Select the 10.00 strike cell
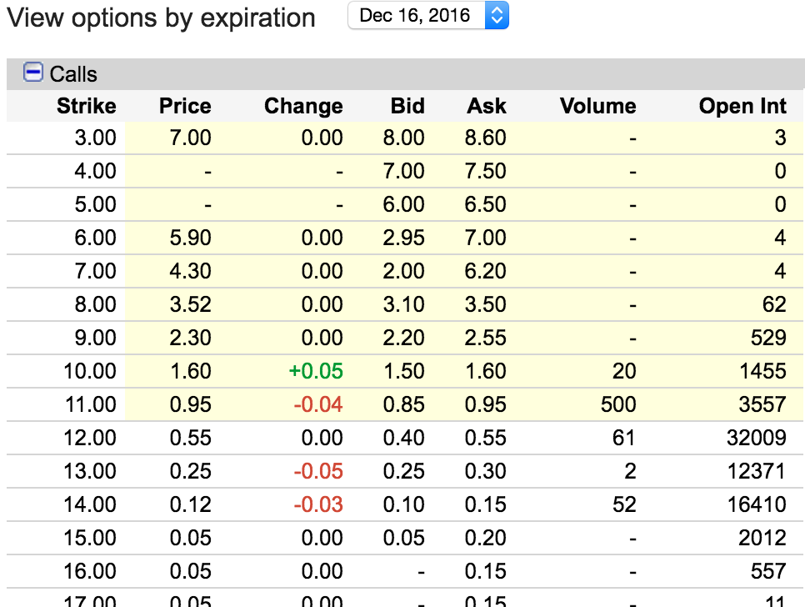The height and width of the screenshot is (607, 805). [90, 371]
